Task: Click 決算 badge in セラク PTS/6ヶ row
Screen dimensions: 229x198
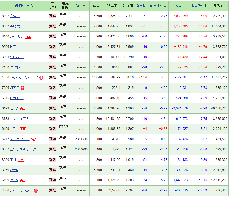Action: coord(23,129)
